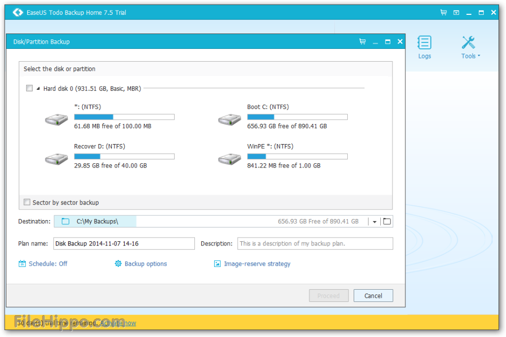
Task: Click the Image-reserve strategy picture icon
Action: pos(217,264)
